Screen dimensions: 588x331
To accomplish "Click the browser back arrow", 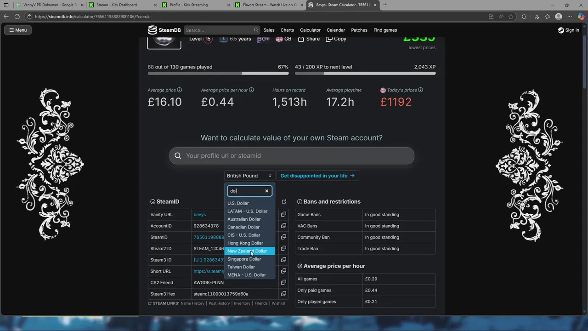I will (6, 17).
